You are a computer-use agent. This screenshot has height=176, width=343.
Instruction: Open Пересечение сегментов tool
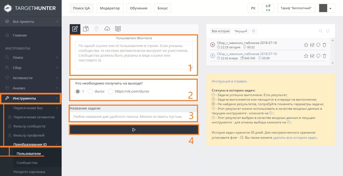point(34,117)
